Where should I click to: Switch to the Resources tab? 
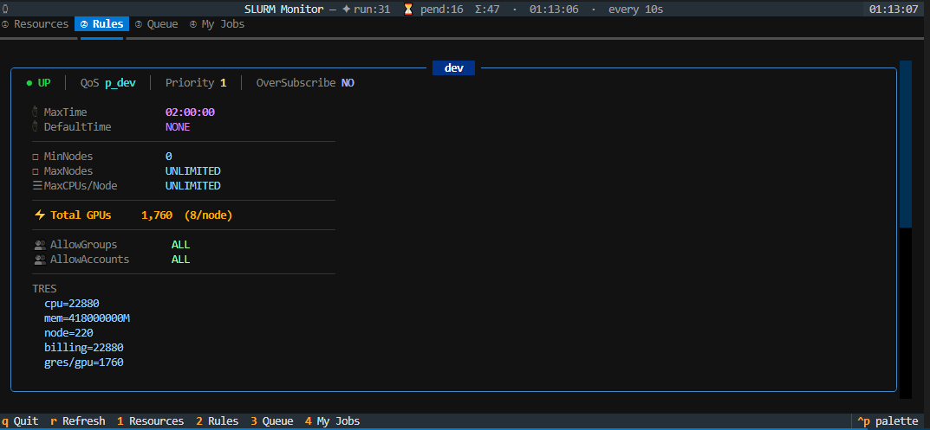(x=35, y=24)
